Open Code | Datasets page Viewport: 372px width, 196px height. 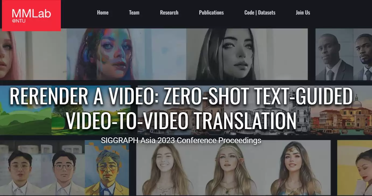pyautogui.click(x=260, y=13)
